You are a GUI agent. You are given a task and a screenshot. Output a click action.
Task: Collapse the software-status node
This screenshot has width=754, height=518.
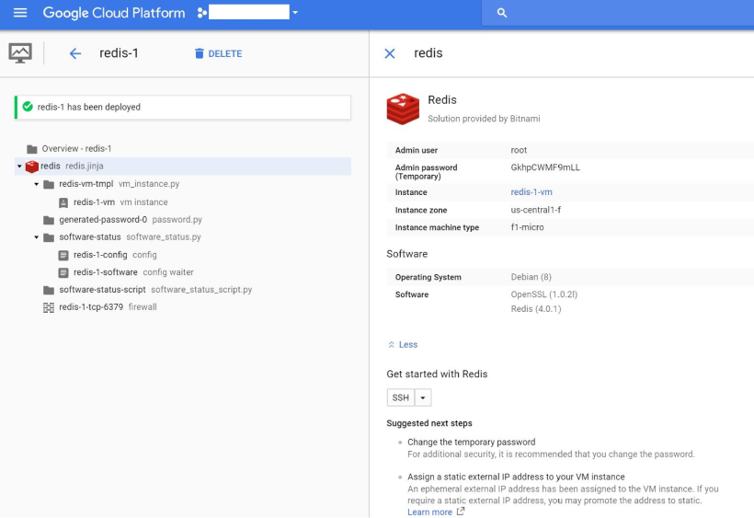[37, 237]
